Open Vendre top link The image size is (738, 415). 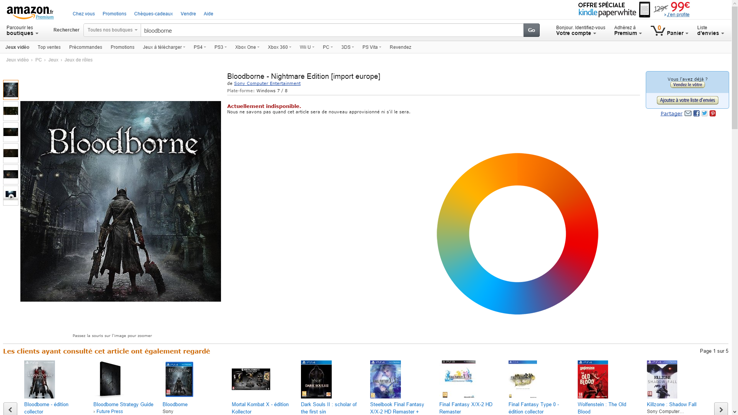(188, 14)
